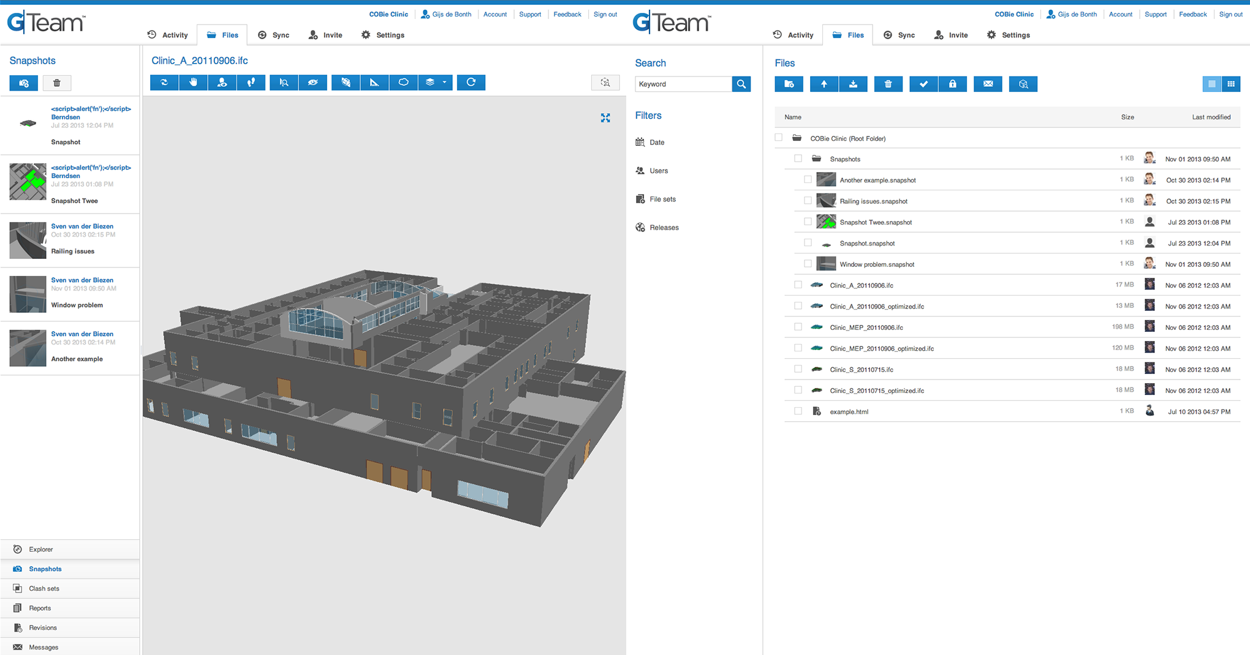Open the Sync tab in left window
Viewport: 1250px width, 655px height.
(274, 36)
